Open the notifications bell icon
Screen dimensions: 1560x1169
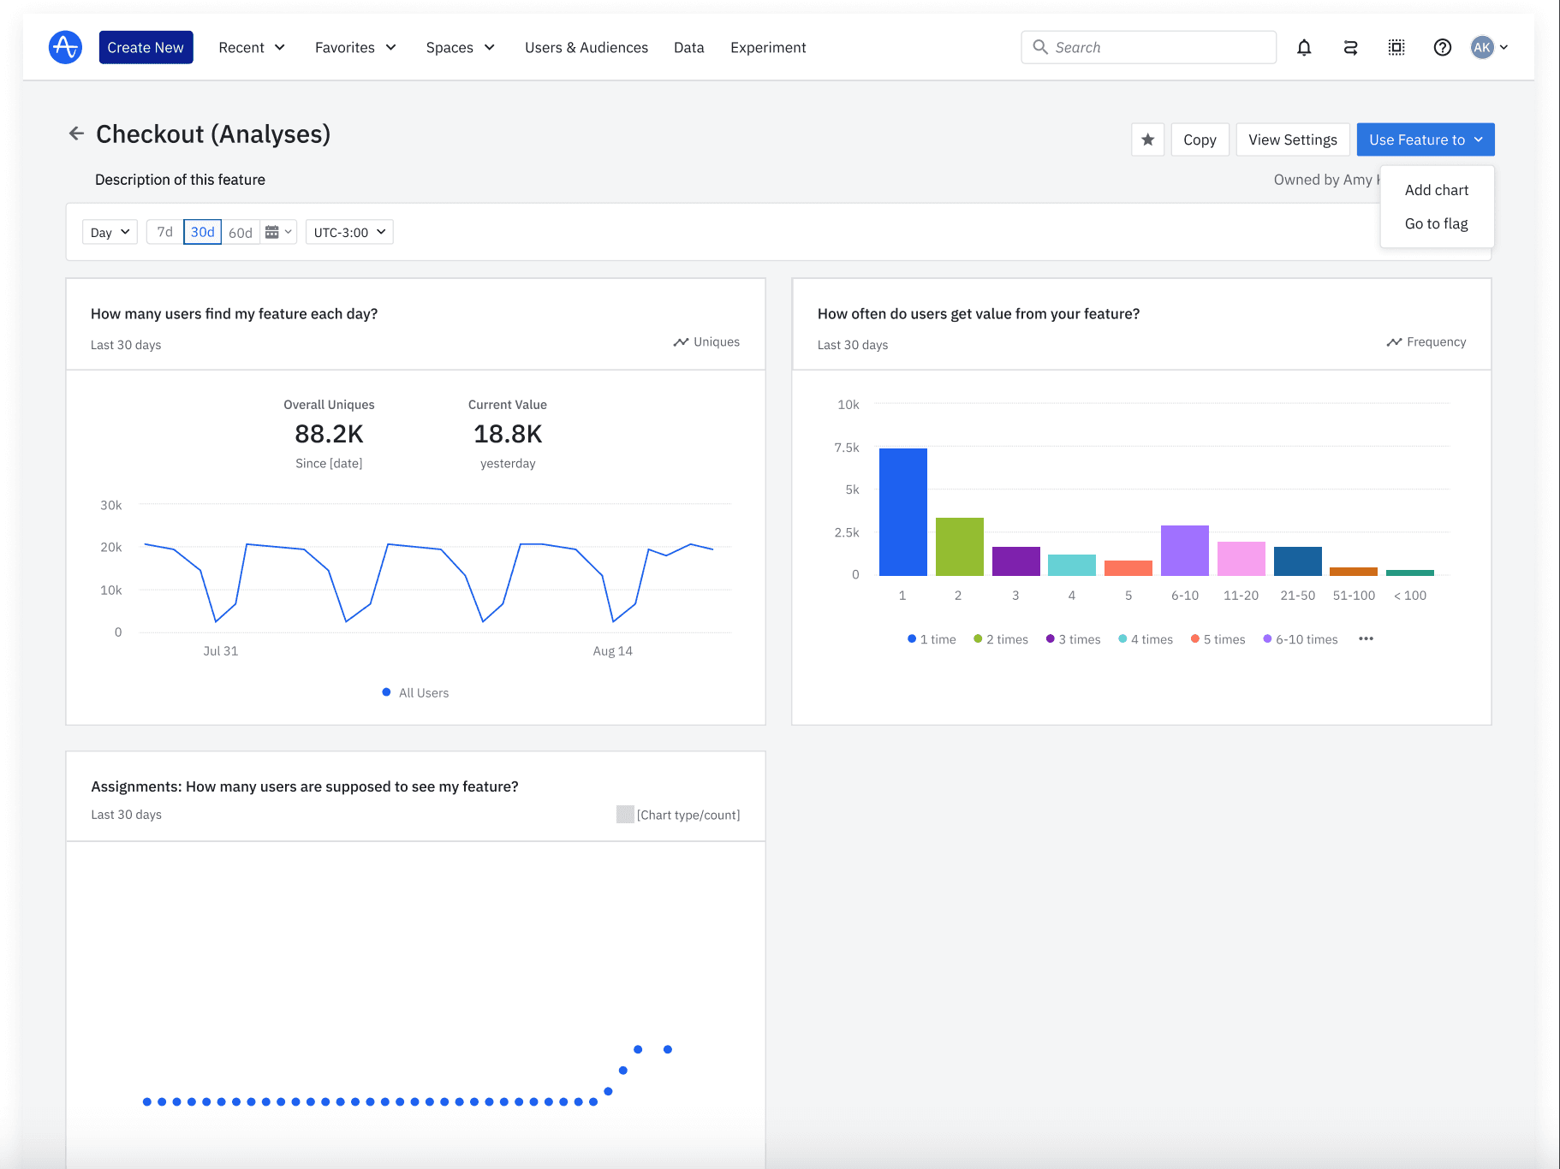point(1304,47)
